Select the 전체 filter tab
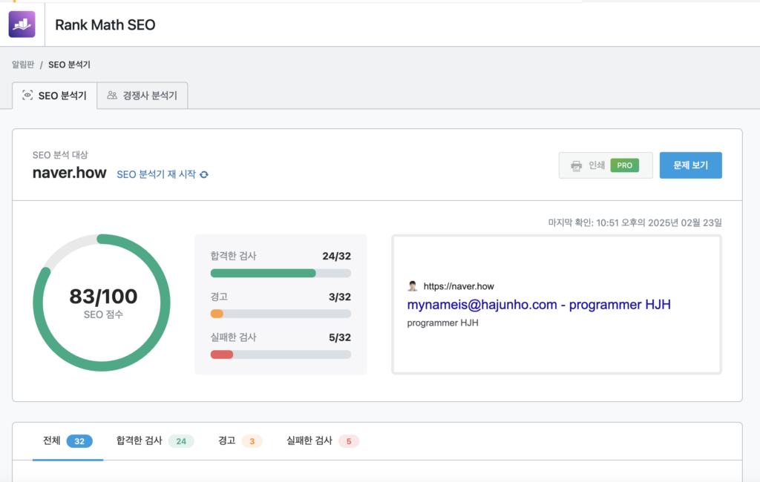 pyautogui.click(x=68, y=440)
